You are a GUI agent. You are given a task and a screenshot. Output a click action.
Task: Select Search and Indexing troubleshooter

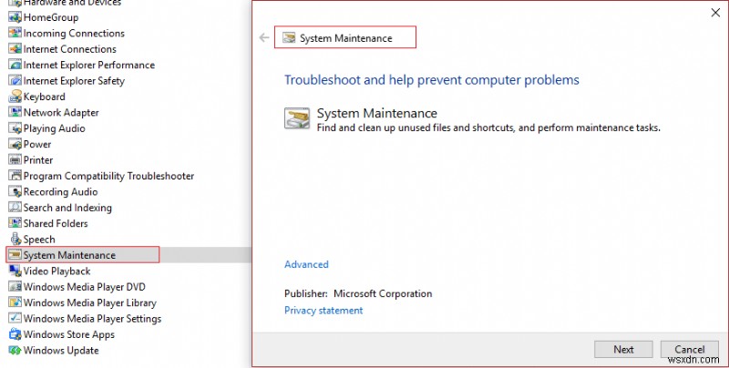click(68, 208)
